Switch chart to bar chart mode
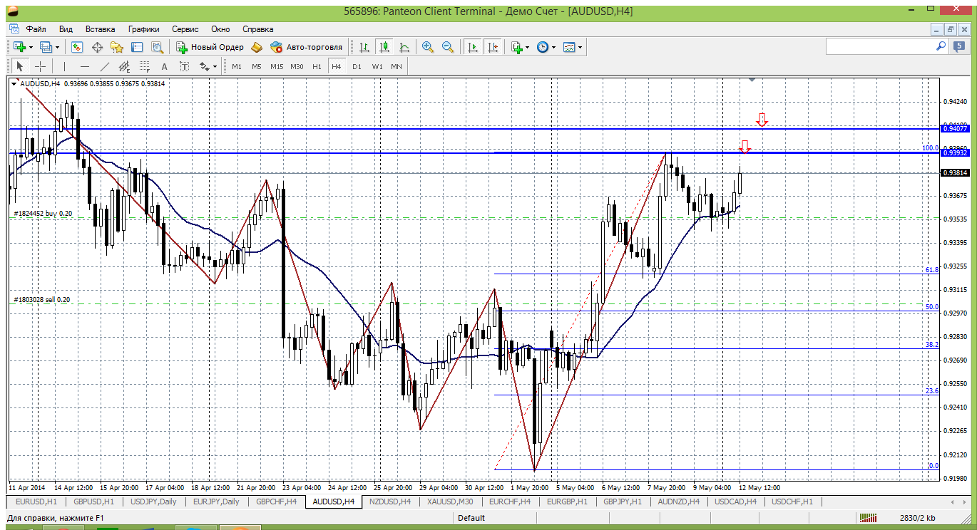Screen dimensions: 977x530 tap(364, 47)
